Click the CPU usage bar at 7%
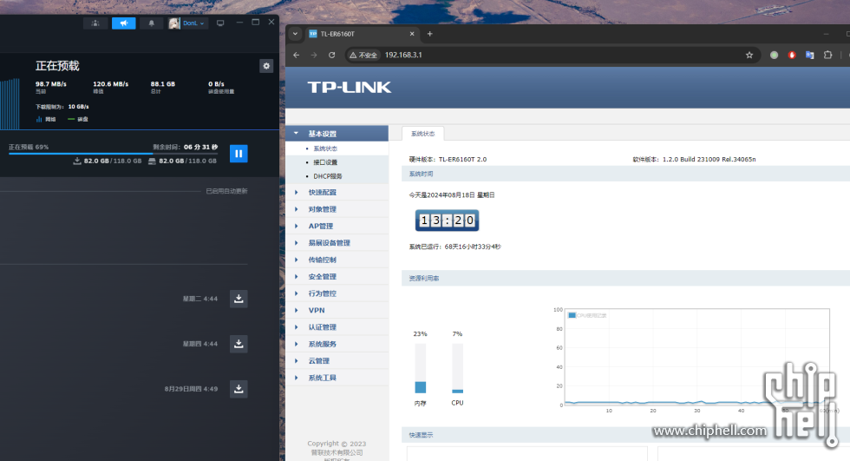This screenshot has height=461, width=850. point(458,368)
